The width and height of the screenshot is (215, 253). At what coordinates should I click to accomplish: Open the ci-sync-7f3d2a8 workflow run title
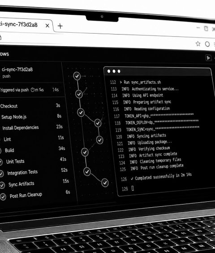[x=17, y=70]
